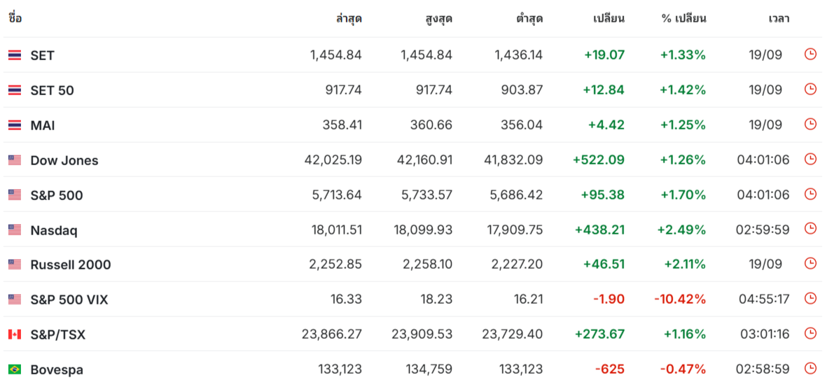825x380 pixels.
Task: Sort by the ล่าสุด column header
Action: pos(349,19)
